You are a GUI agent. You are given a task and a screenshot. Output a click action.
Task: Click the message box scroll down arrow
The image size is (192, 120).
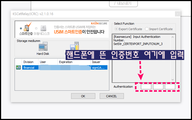click(173, 80)
